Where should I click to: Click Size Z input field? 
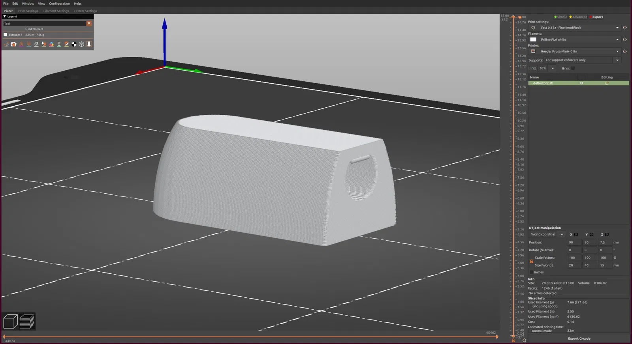point(605,265)
